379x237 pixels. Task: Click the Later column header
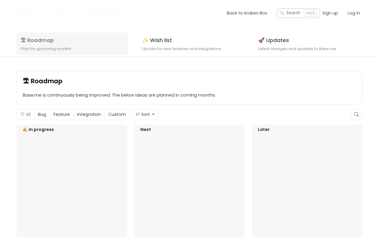click(264, 129)
